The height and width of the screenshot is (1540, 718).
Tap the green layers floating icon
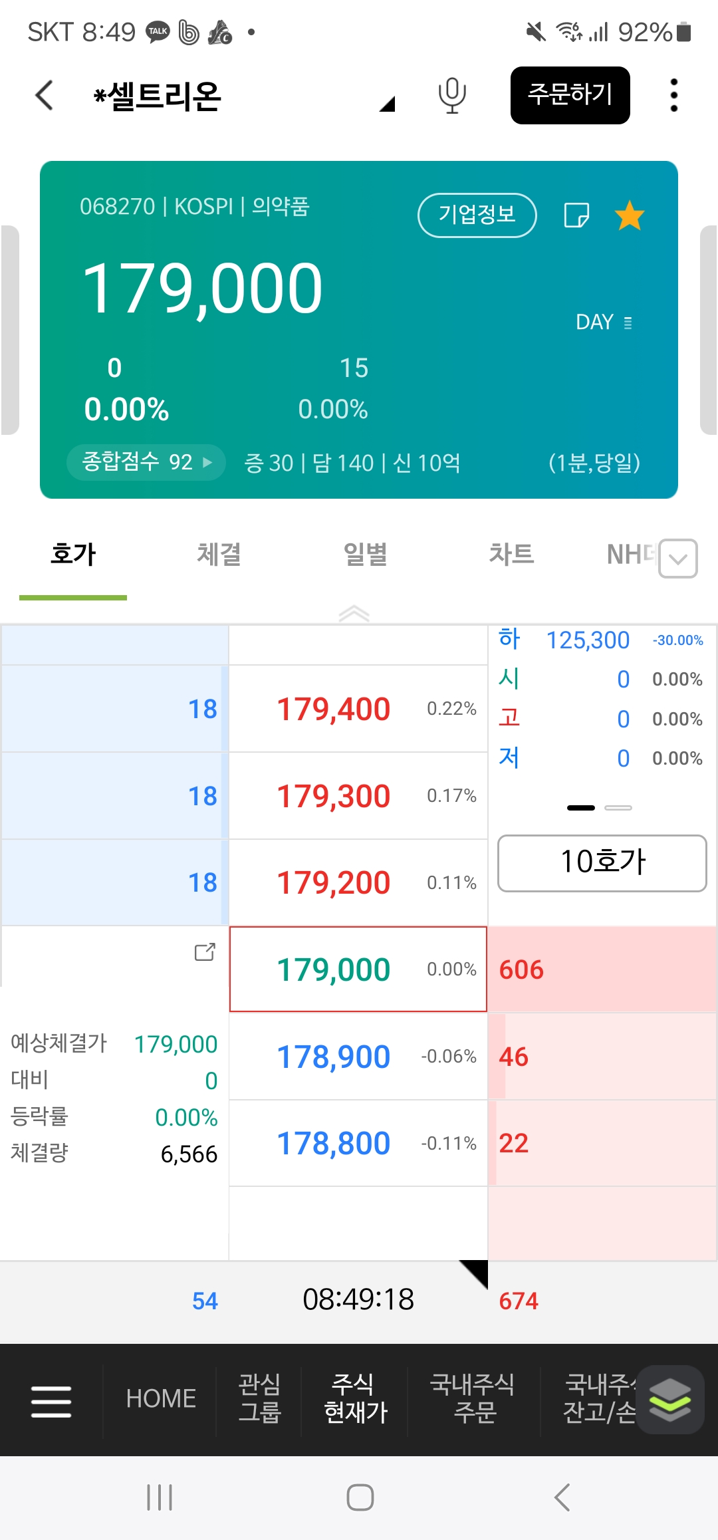pyautogui.click(x=670, y=1400)
